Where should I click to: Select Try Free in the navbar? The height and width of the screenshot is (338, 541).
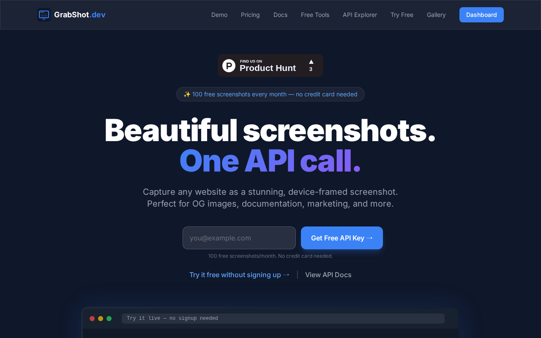coord(402,15)
